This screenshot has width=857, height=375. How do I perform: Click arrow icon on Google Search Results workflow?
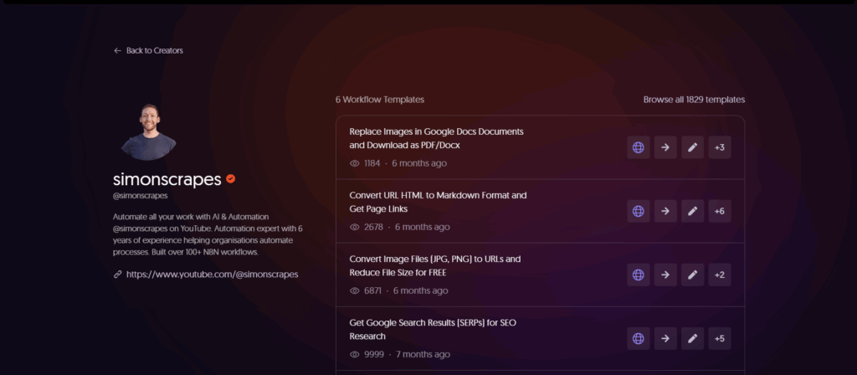coord(665,338)
